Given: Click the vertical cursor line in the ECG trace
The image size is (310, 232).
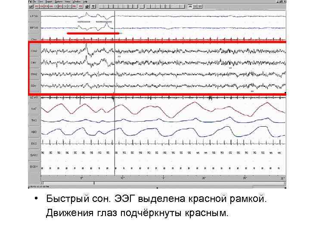Looking at the screenshot, I should 115,143.
